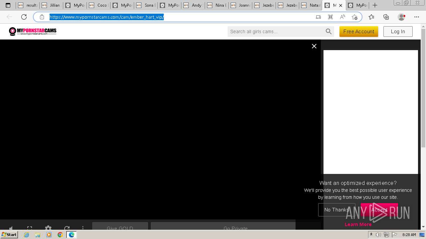
Task: Click the site lock icon in the address bar
Action: pos(42,17)
